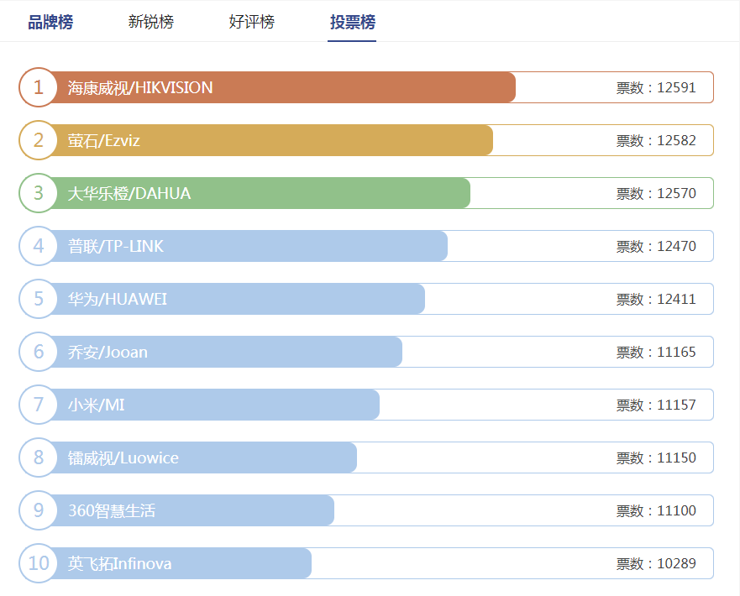Open the 华为/HUAWEI brand name

(118, 299)
